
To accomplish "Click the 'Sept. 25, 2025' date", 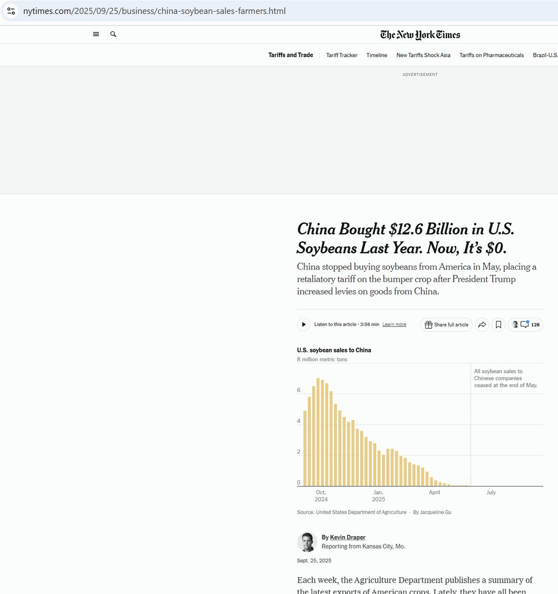I will click(x=314, y=561).
